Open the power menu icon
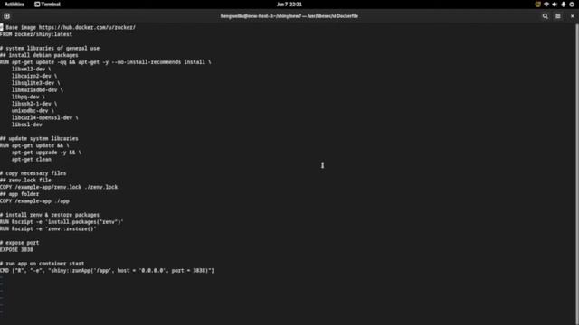This screenshot has height=325, width=579. coord(572,5)
